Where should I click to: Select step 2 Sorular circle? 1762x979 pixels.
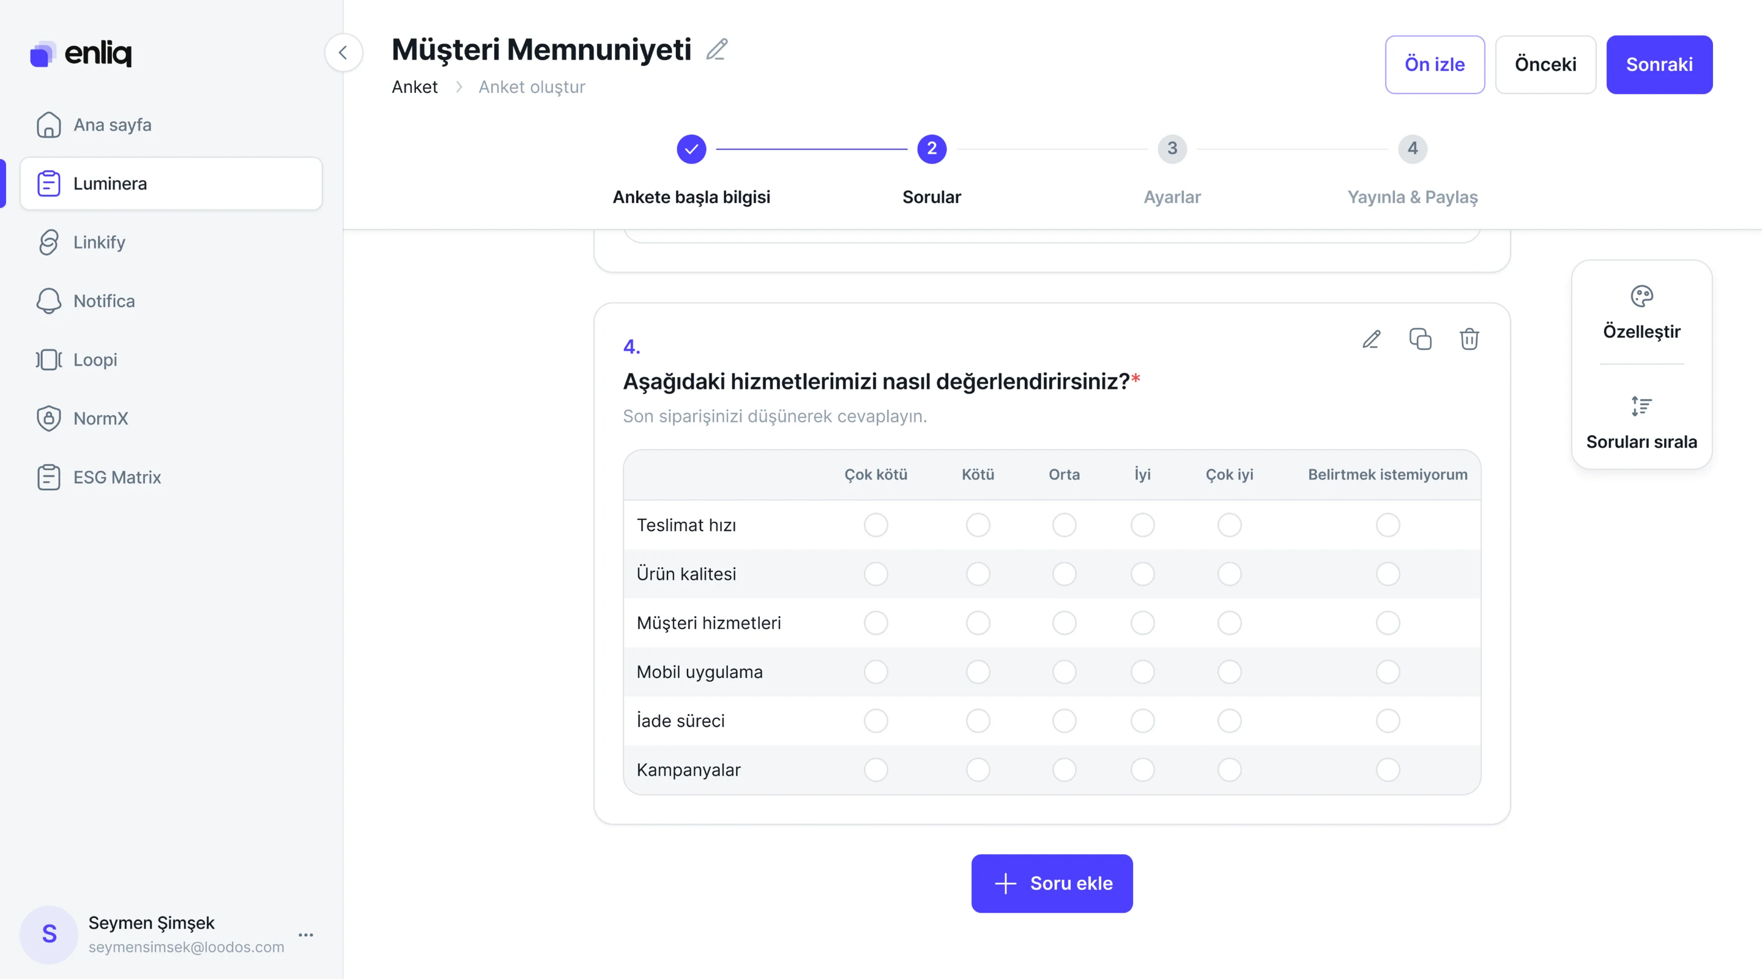932,149
